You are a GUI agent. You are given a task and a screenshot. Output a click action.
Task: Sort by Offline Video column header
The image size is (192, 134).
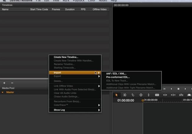coord(100,9)
